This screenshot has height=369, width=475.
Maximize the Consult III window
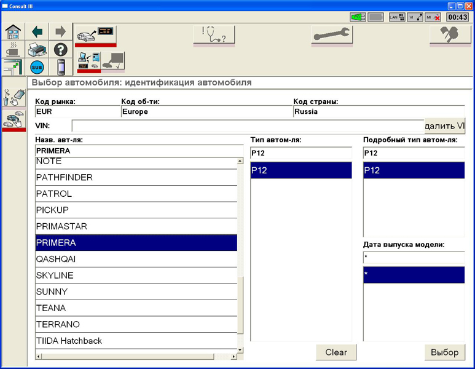(x=460, y=6)
